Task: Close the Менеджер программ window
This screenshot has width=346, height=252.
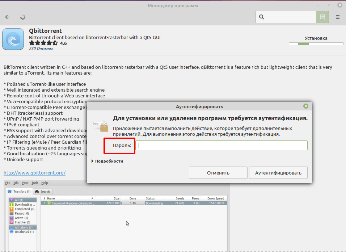Action: (340, 5)
